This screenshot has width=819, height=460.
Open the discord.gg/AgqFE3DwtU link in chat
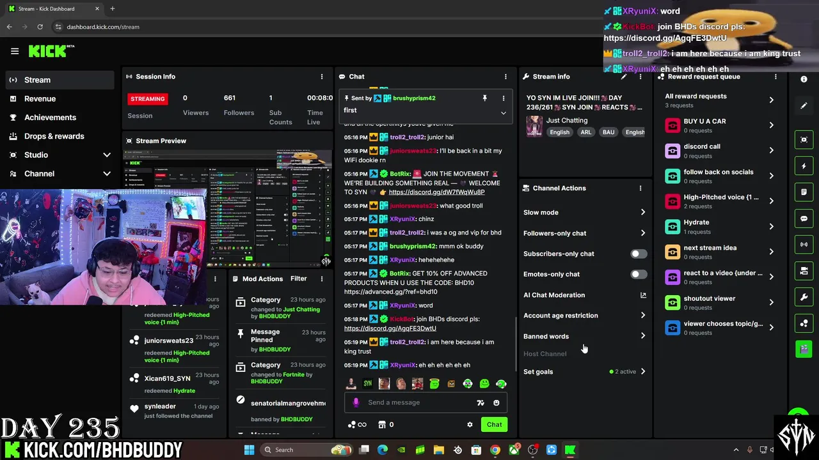pos(390,328)
